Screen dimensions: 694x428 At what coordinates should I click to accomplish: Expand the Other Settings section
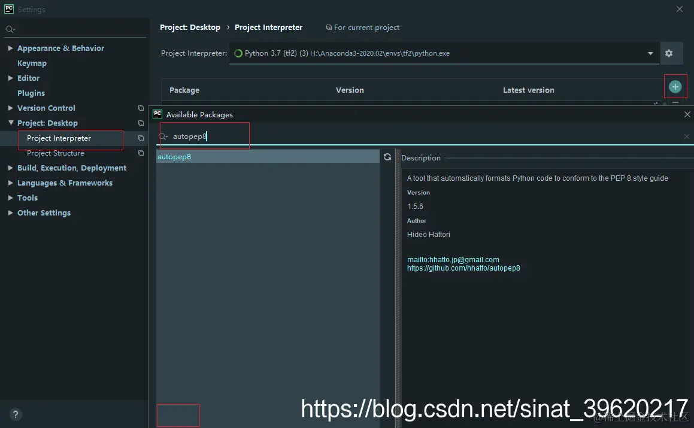10,213
